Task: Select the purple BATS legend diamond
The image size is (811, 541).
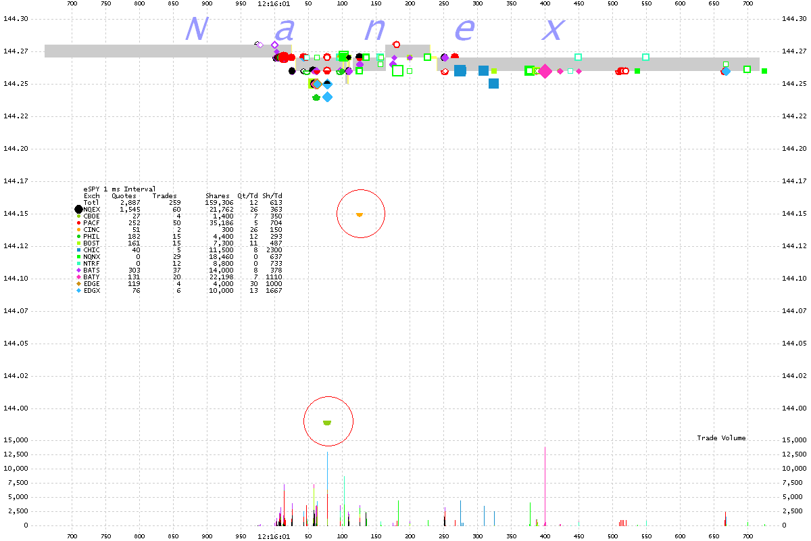Action: [79, 270]
